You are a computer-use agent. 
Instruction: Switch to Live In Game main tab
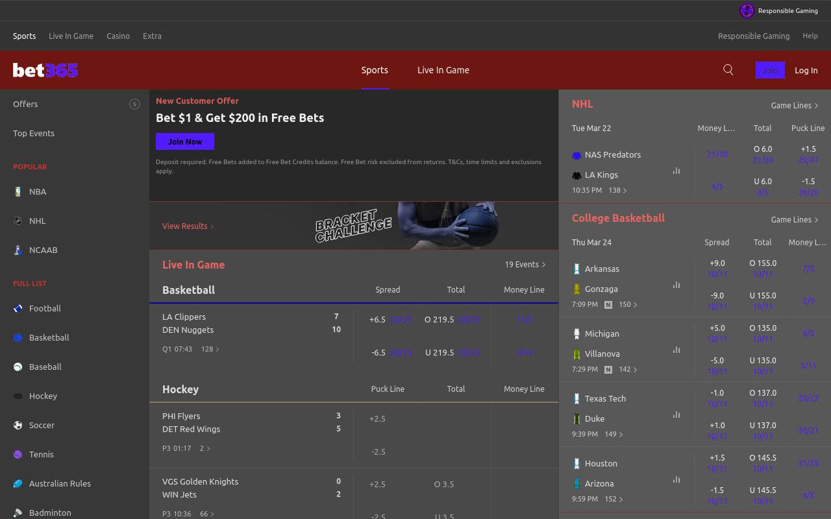443,70
